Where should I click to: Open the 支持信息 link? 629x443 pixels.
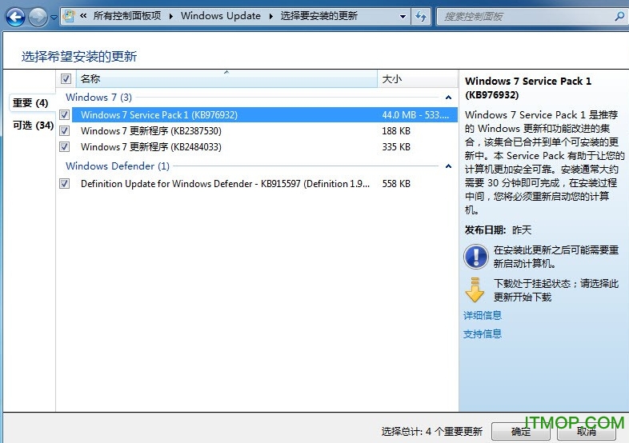point(483,334)
